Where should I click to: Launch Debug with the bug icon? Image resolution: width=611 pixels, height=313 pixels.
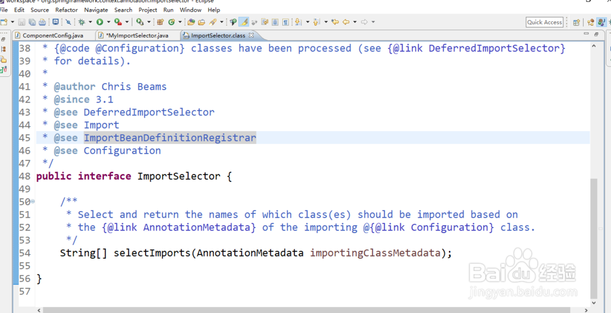(81, 22)
